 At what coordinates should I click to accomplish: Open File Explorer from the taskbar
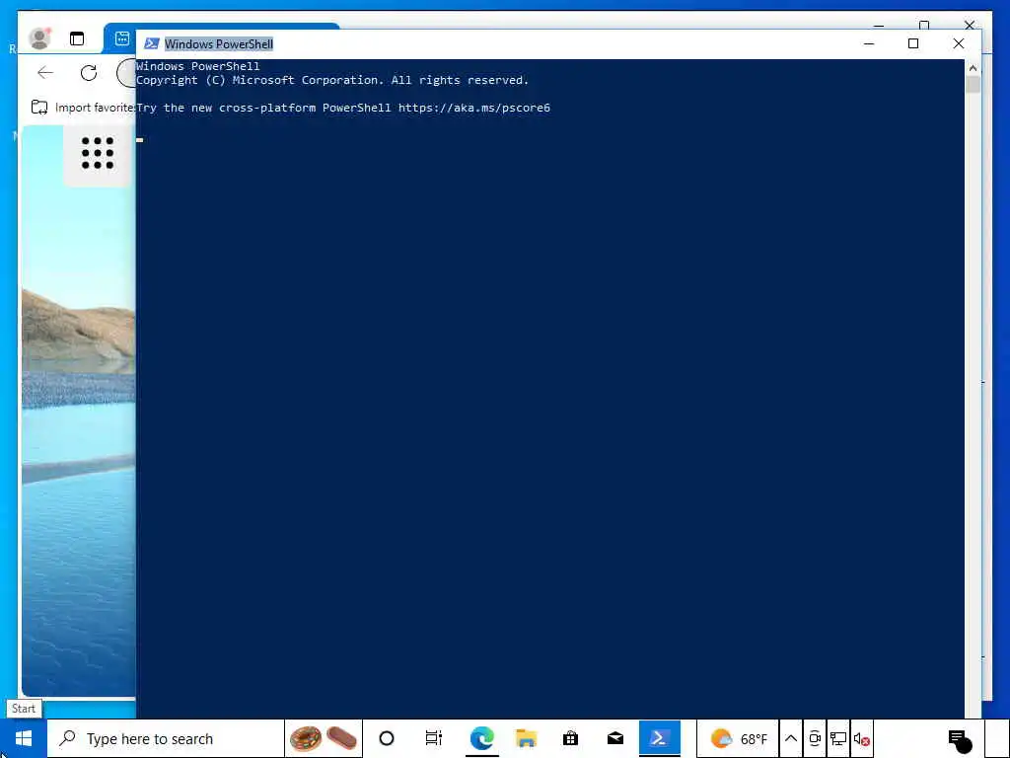click(527, 738)
